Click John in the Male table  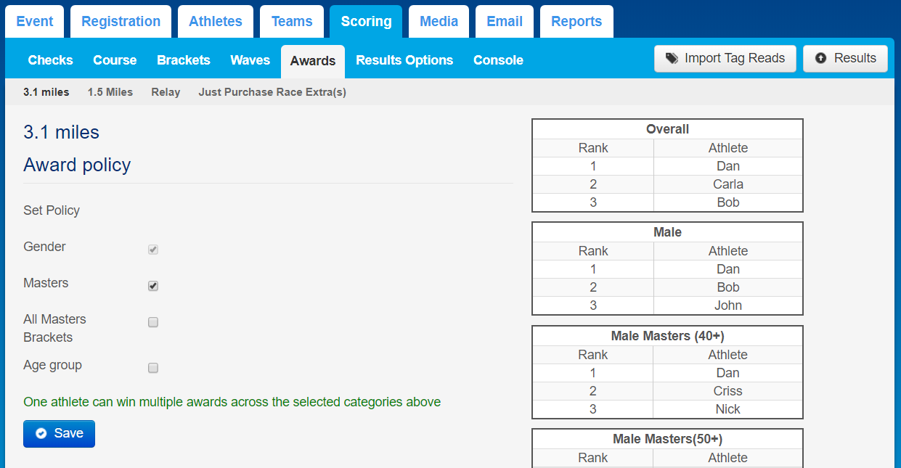(x=728, y=305)
